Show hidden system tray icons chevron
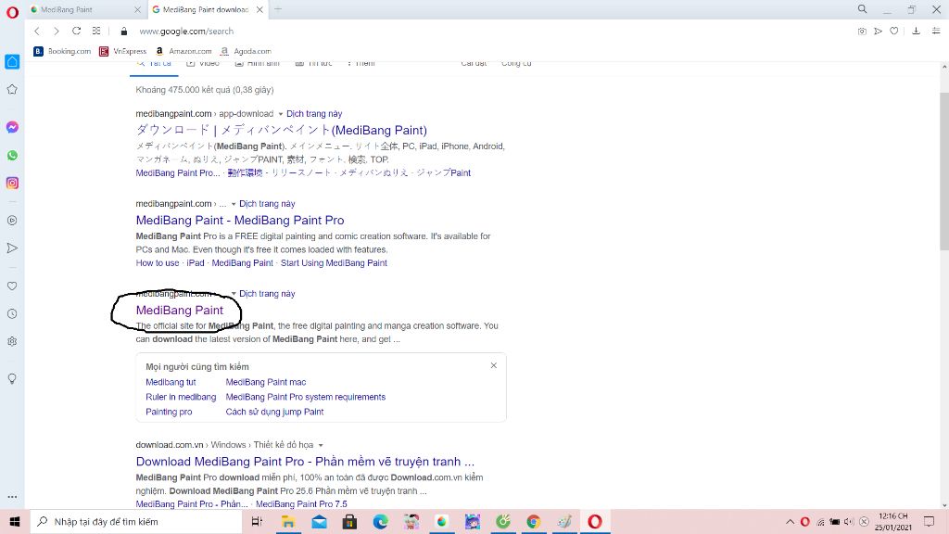 pyautogui.click(x=790, y=521)
